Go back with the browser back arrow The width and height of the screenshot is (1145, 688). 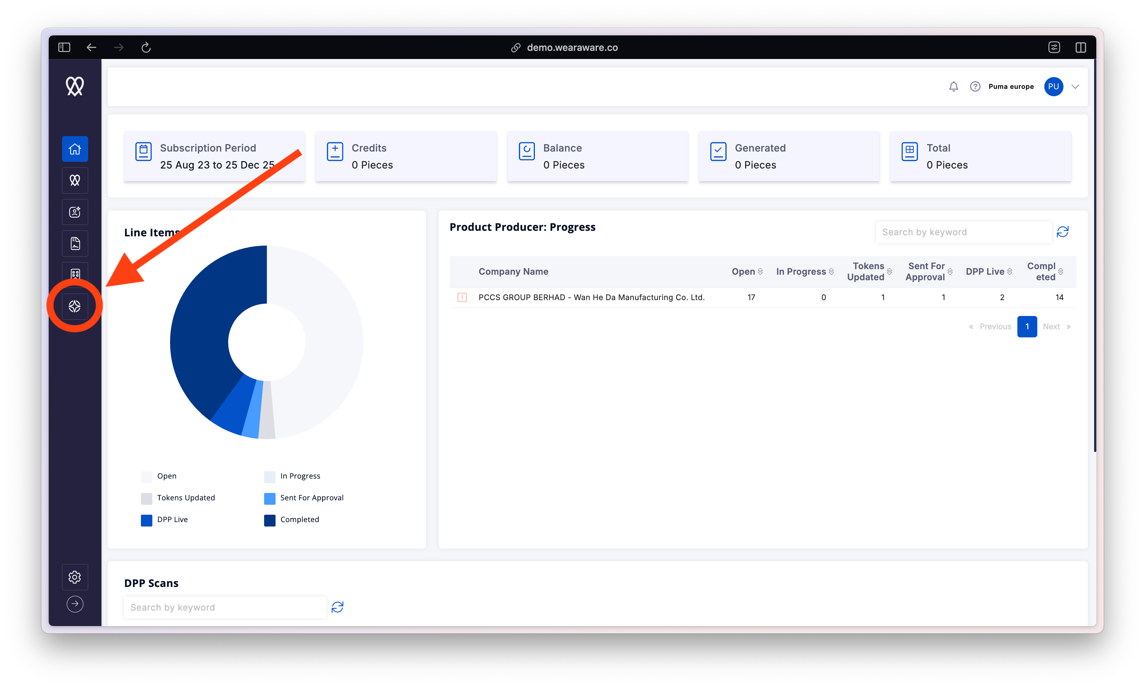[91, 47]
